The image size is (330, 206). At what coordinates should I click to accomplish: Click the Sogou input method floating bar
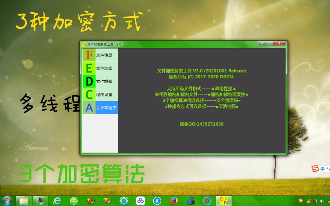pos(320,169)
